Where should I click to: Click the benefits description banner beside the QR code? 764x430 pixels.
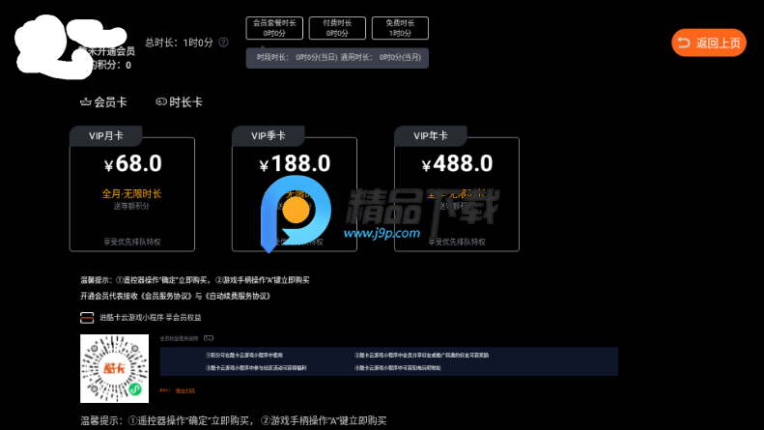point(389,361)
